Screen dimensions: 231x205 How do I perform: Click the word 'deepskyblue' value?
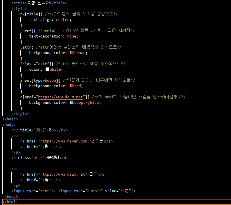[x=86, y=103]
